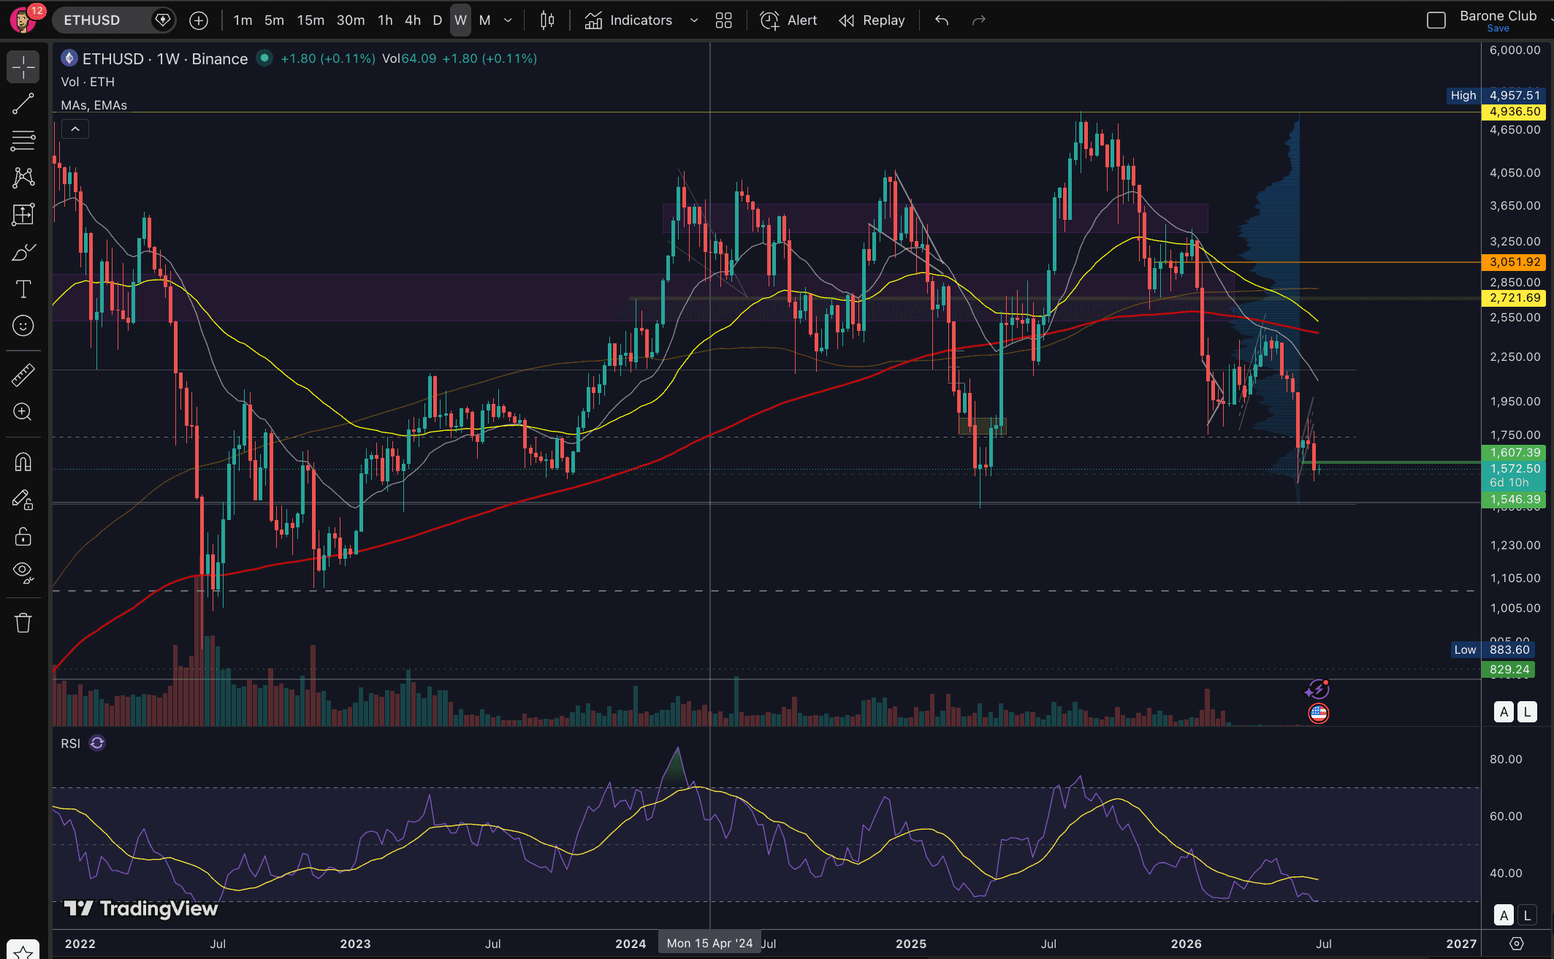Screen dimensions: 1554x959
Task: Select the Vol ETH indicator legend
Action: coord(88,82)
